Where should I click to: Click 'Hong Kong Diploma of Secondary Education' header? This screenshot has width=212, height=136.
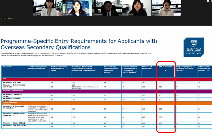pos(186,72)
